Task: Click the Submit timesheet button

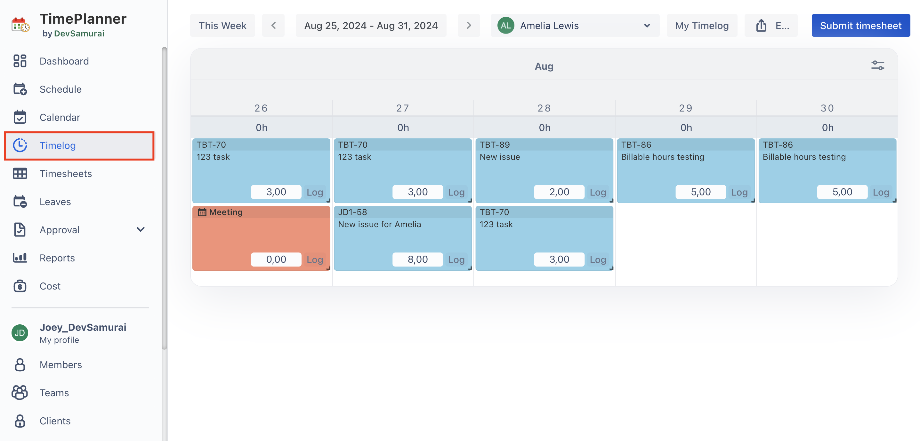Action: click(860, 26)
